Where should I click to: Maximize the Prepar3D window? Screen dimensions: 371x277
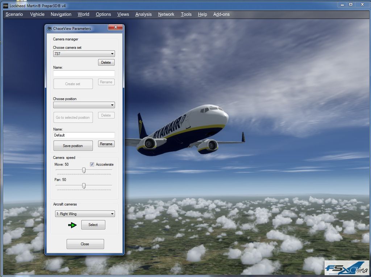(x=351, y=5)
